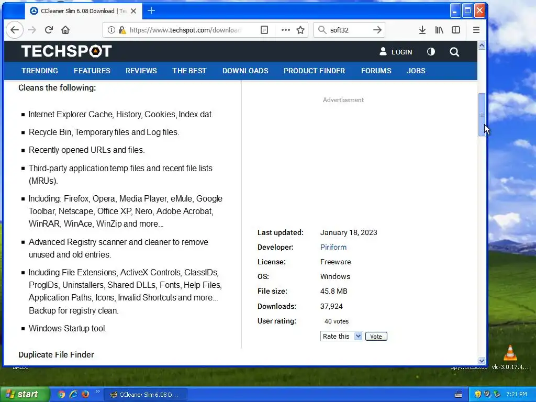Open the Firefox downloads arrow icon
This screenshot has height=402, width=536.
tap(422, 30)
